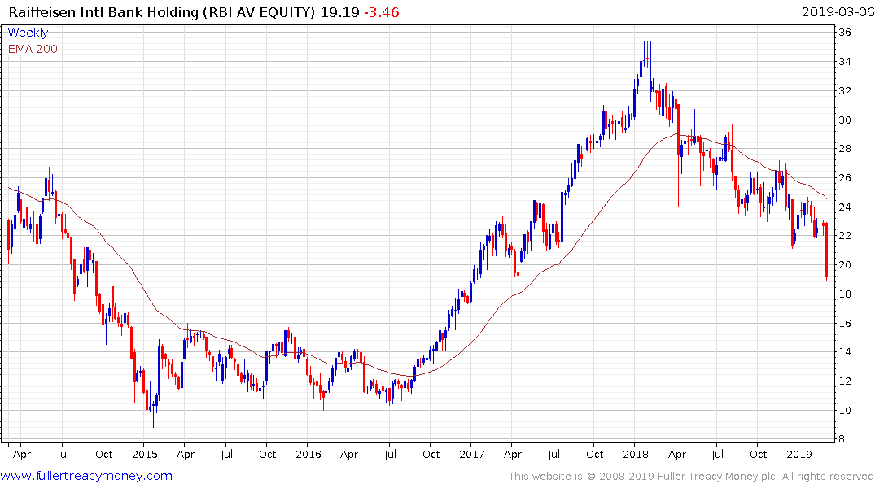Click the chart date 2019-03-06
875x488 pixels.
click(x=838, y=12)
